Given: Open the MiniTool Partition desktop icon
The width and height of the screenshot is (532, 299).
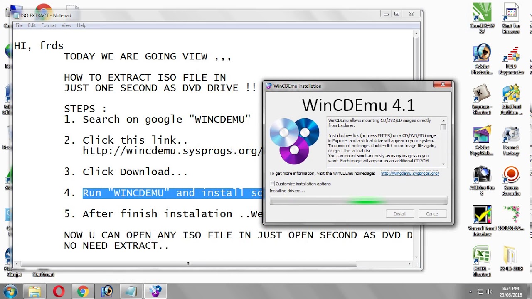Looking at the screenshot, I should 511,100.
